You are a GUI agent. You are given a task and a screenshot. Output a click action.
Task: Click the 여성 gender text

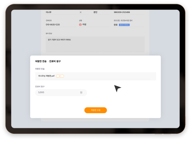(84, 24)
